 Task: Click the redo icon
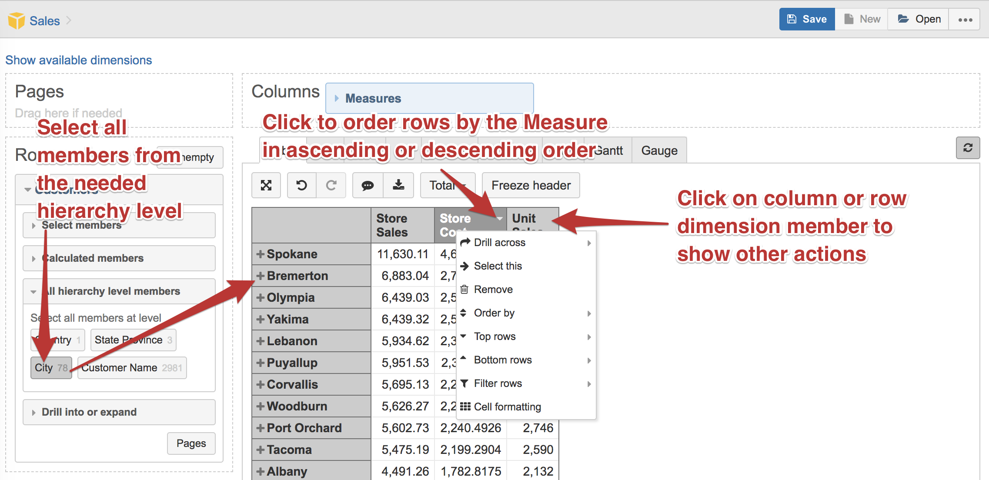click(331, 185)
